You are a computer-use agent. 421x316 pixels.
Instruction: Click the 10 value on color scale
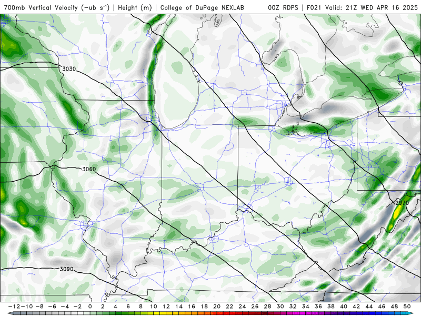[x=153, y=307]
